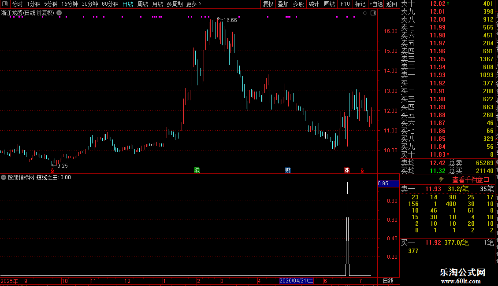
Task: Click the 卖一 queue header 31.2/笔
Action: coord(458,189)
